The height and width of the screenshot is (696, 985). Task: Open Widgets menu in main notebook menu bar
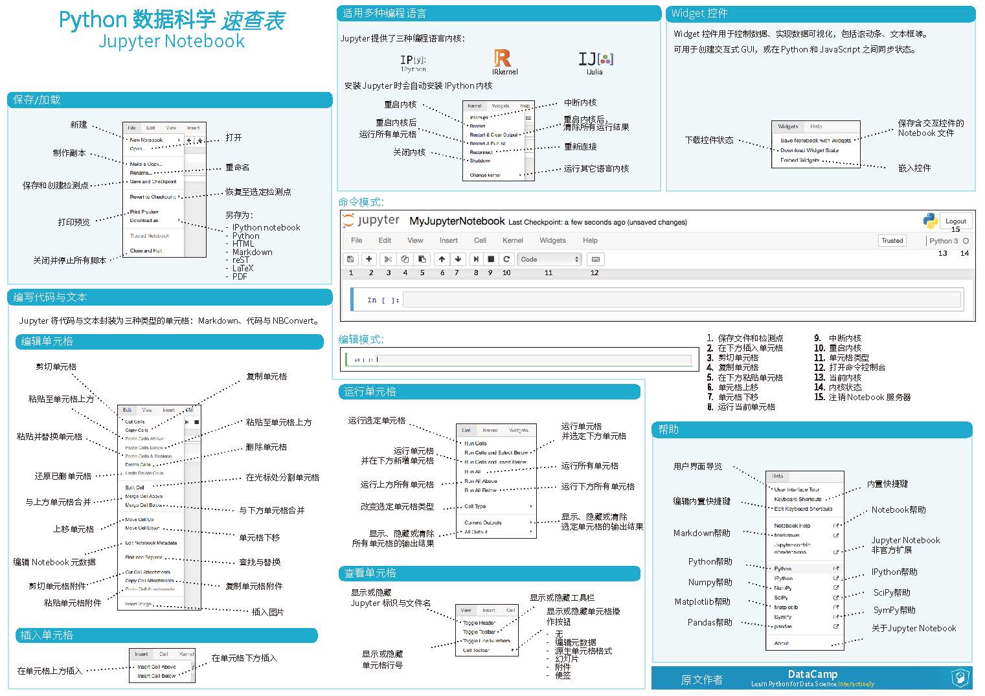click(x=552, y=240)
